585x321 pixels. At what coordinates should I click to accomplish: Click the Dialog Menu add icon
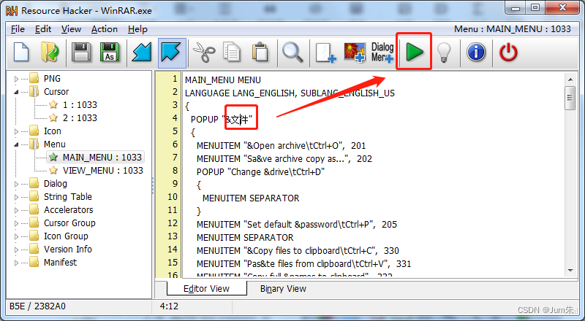click(x=382, y=53)
